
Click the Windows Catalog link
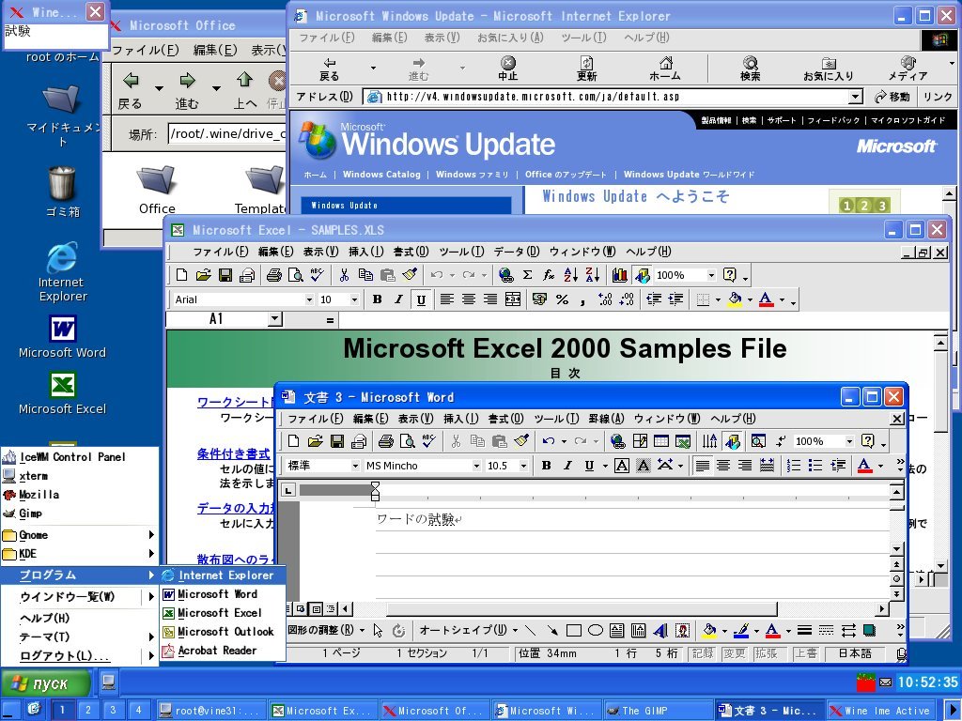pyautogui.click(x=381, y=174)
